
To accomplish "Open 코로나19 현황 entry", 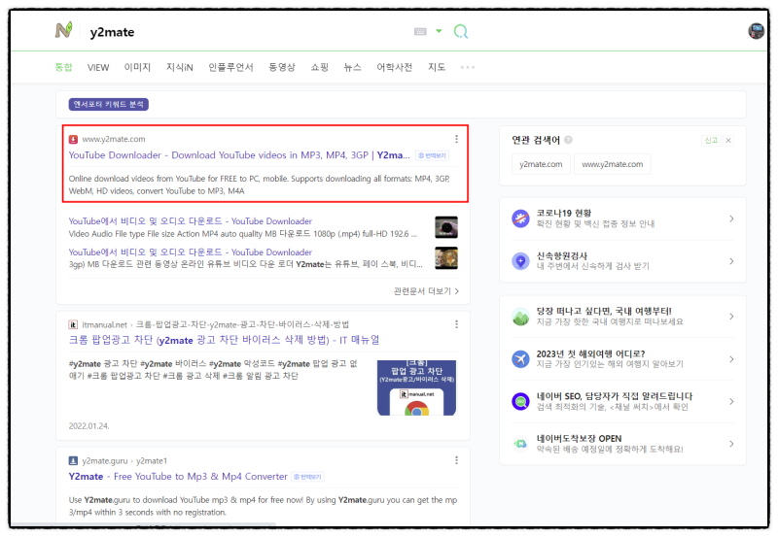I will [622, 218].
